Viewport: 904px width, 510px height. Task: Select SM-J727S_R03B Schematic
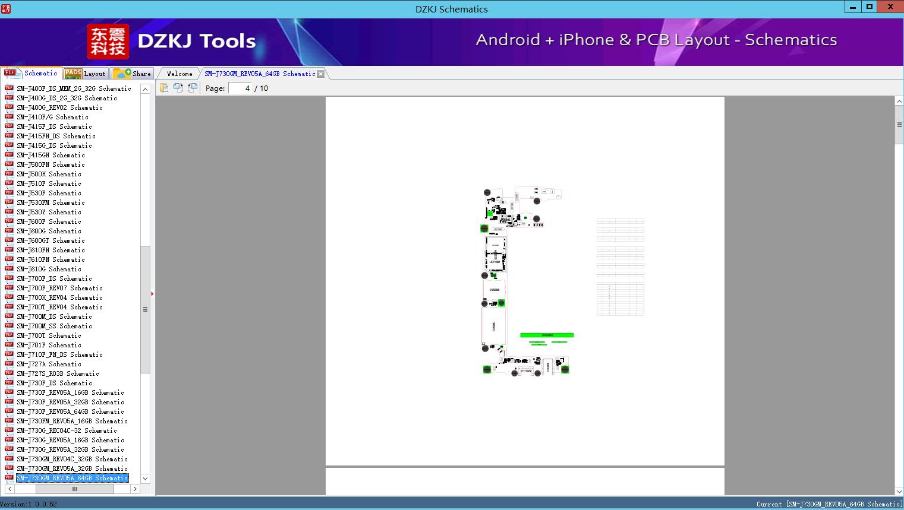(x=58, y=373)
